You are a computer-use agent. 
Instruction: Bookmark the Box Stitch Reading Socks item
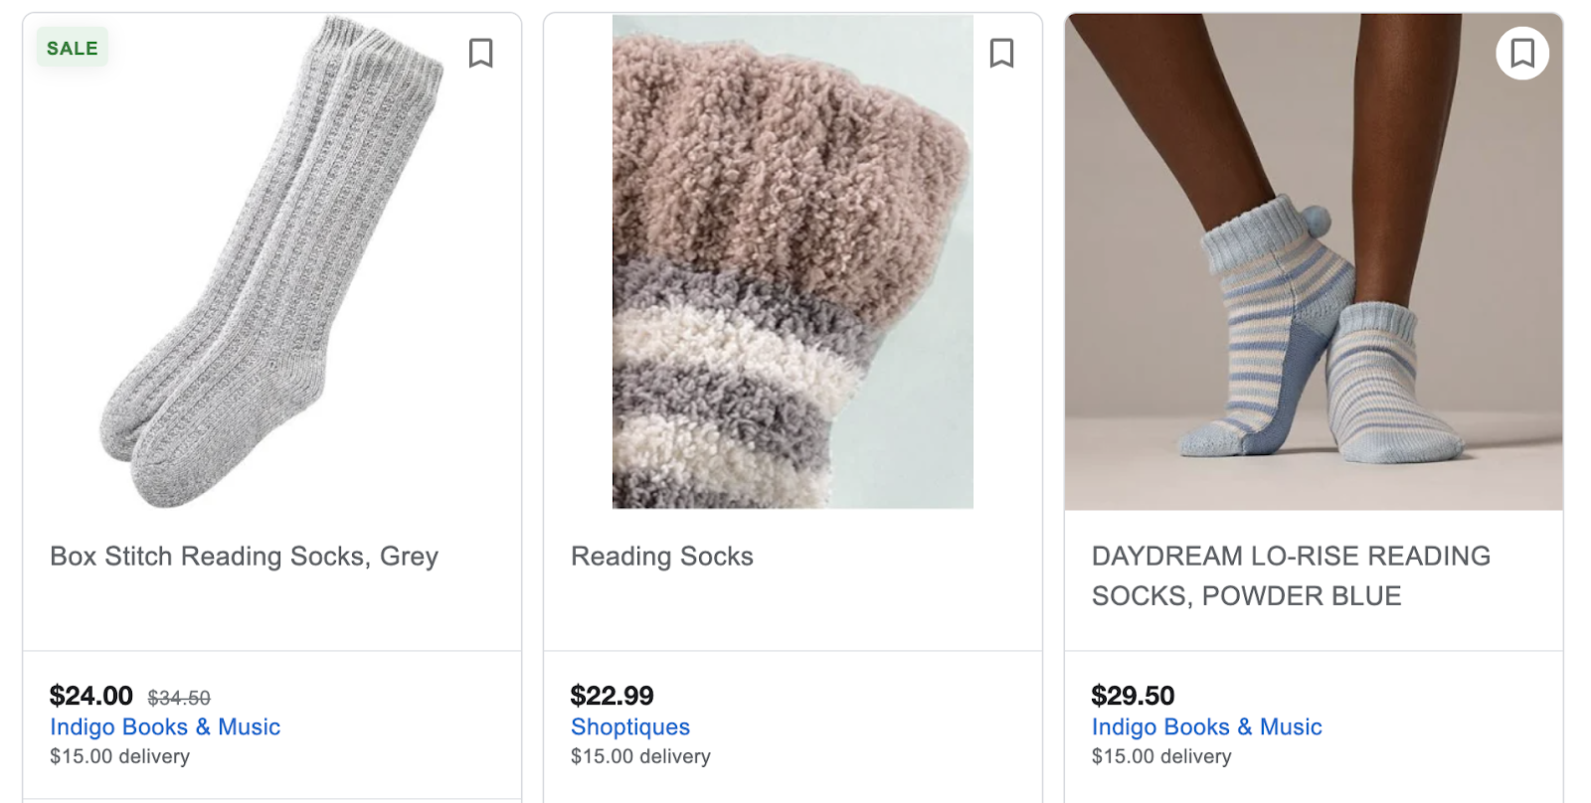point(480,53)
